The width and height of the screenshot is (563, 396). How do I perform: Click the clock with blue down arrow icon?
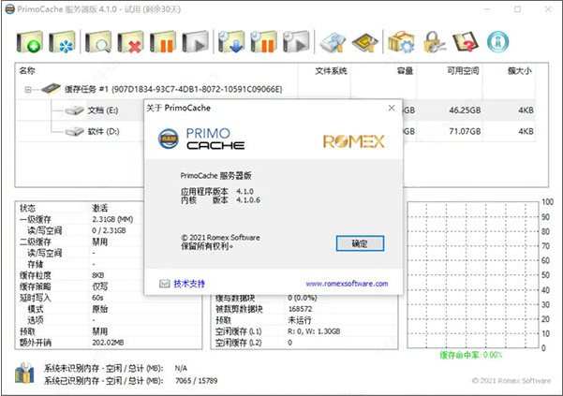click(231, 42)
